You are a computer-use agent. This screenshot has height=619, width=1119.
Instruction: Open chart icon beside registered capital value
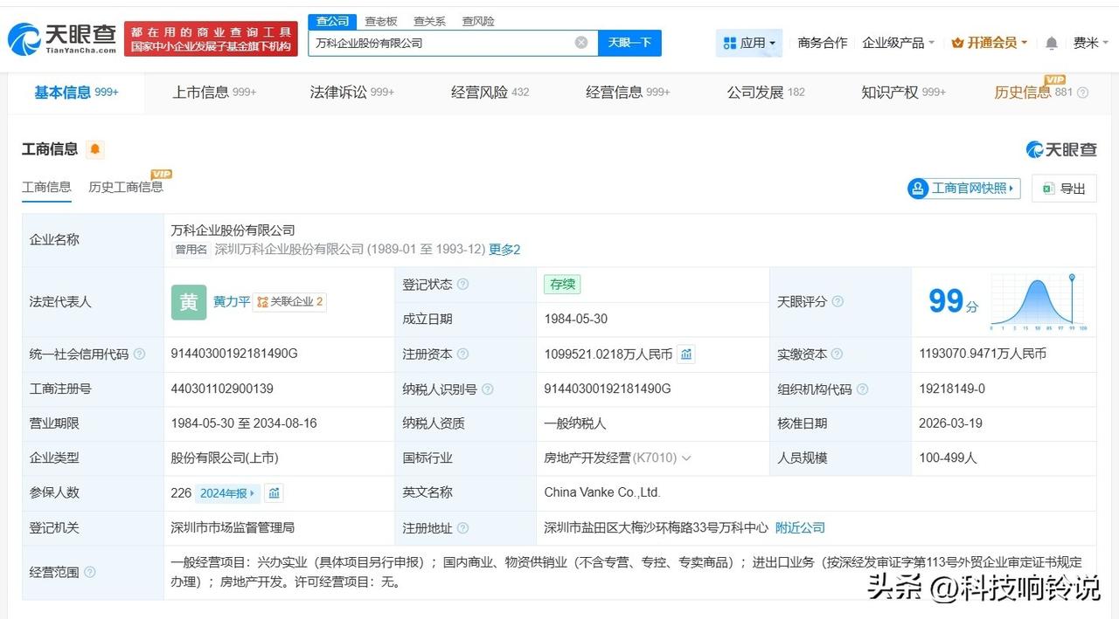(686, 354)
